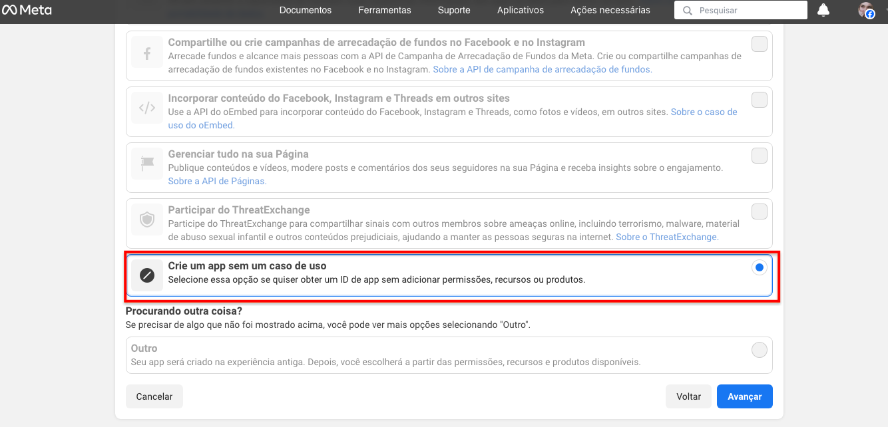Open the Aplicativos menu
This screenshot has width=888, height=427.
[x=521, y=10]
